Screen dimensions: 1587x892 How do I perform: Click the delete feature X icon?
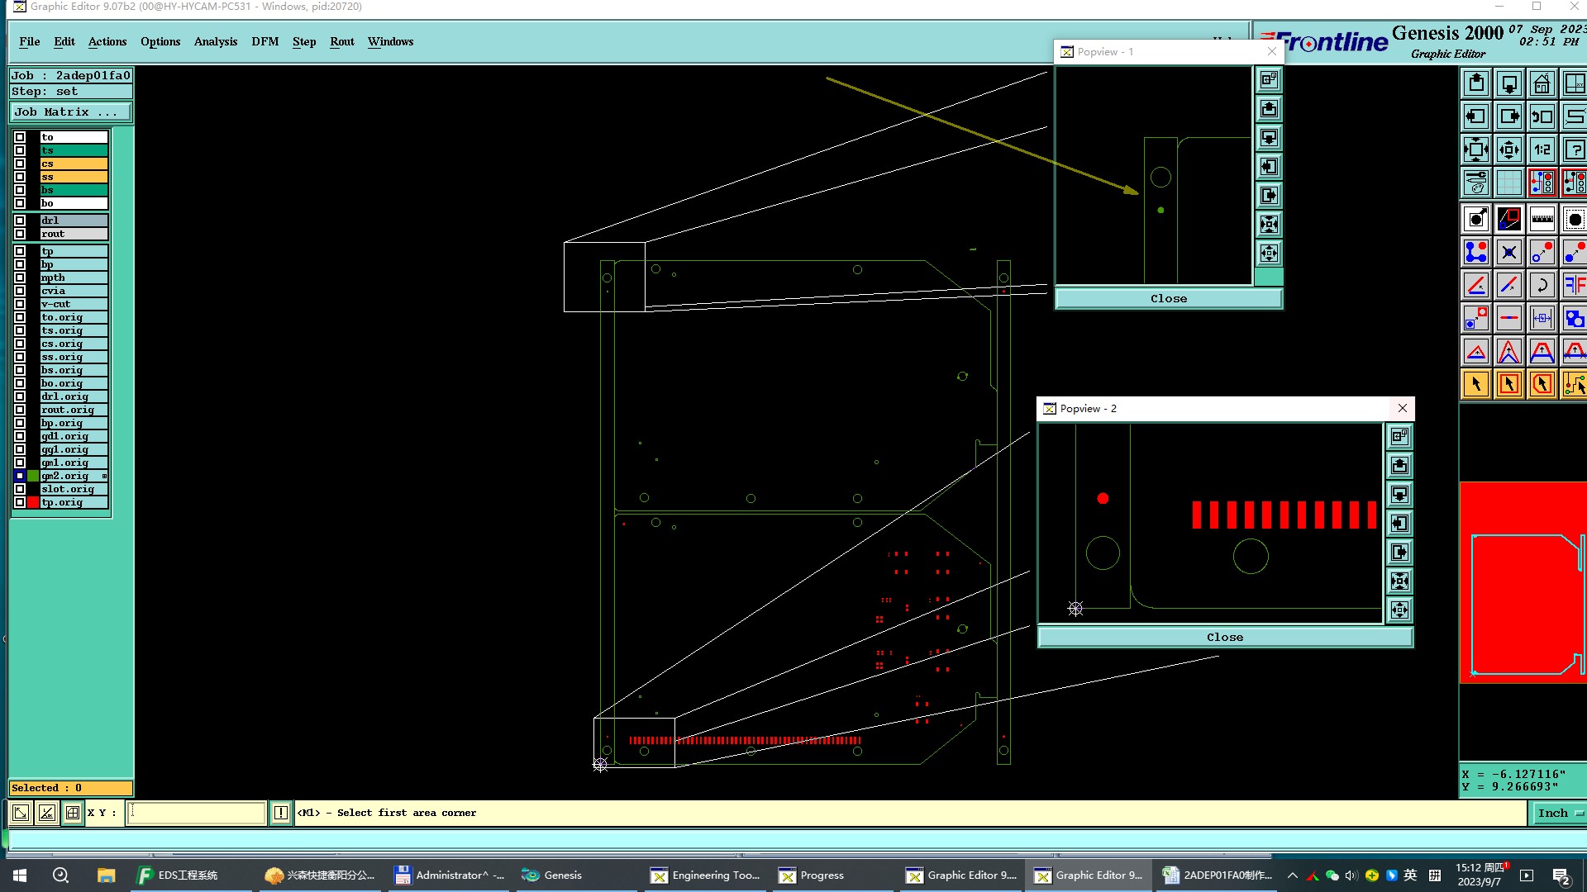coord(1508,253)
